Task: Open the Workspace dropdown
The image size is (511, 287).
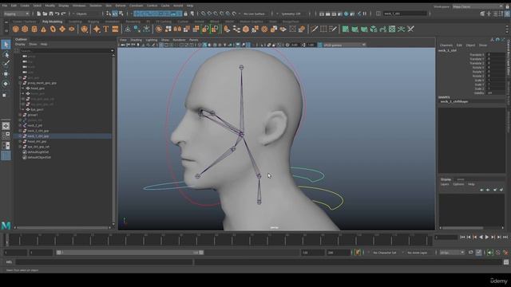Action: [x=477, y=6]
